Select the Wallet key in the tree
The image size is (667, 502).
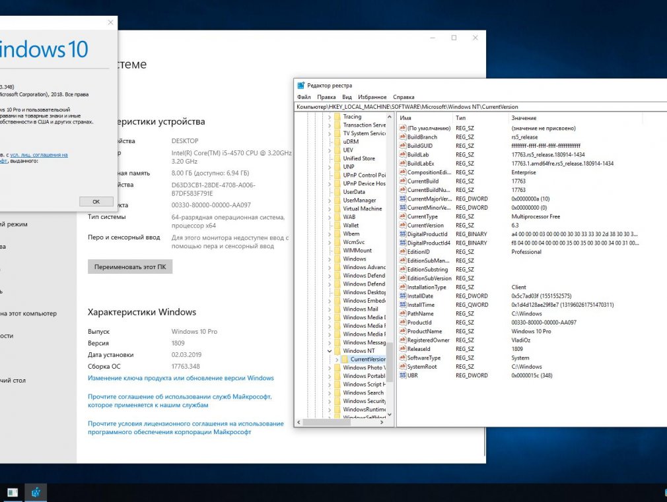tap(351, 226)
